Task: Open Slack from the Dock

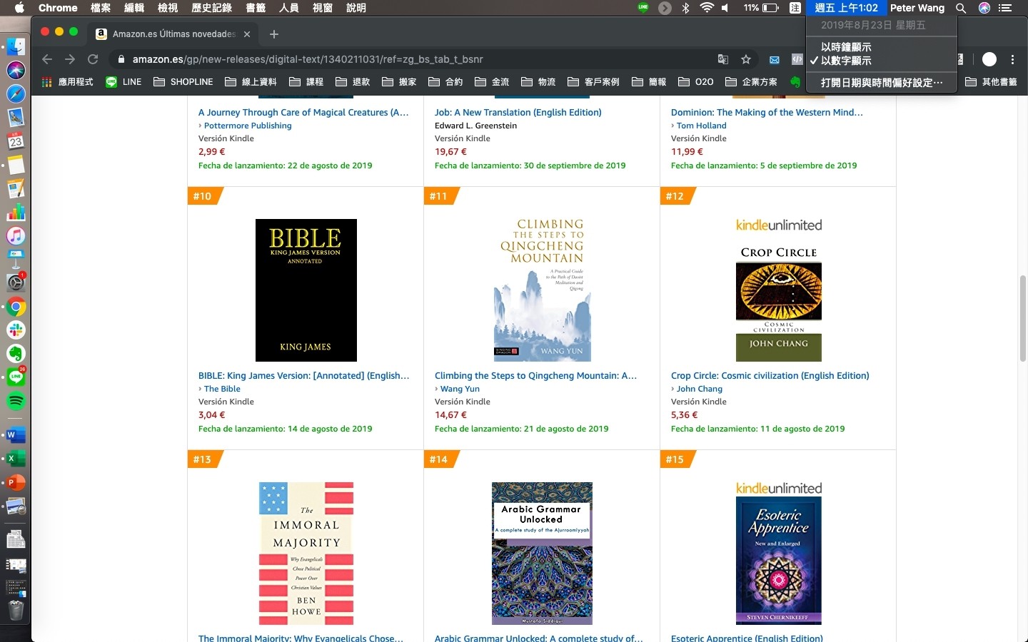Action: (x=16, y=330)
